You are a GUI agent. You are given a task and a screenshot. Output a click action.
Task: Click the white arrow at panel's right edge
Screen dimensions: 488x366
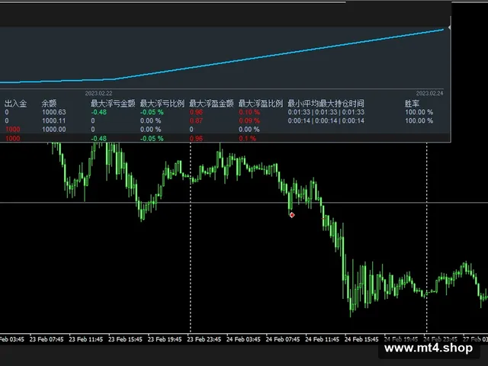pos(449,27)
